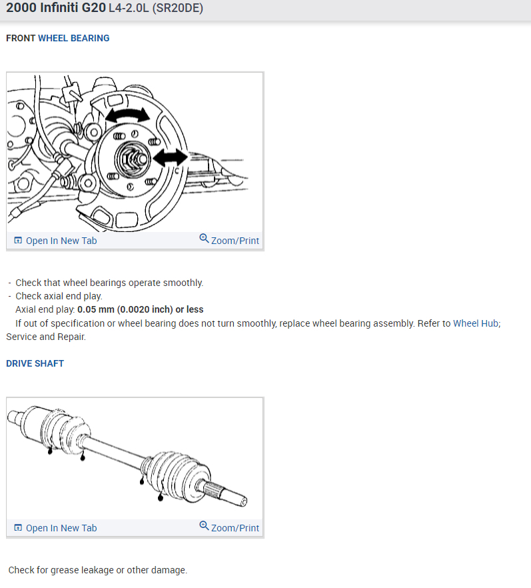Click the new-tab icon below drive shaft diagram
This screenshot has height=588, width=531.
click(18, 527)
